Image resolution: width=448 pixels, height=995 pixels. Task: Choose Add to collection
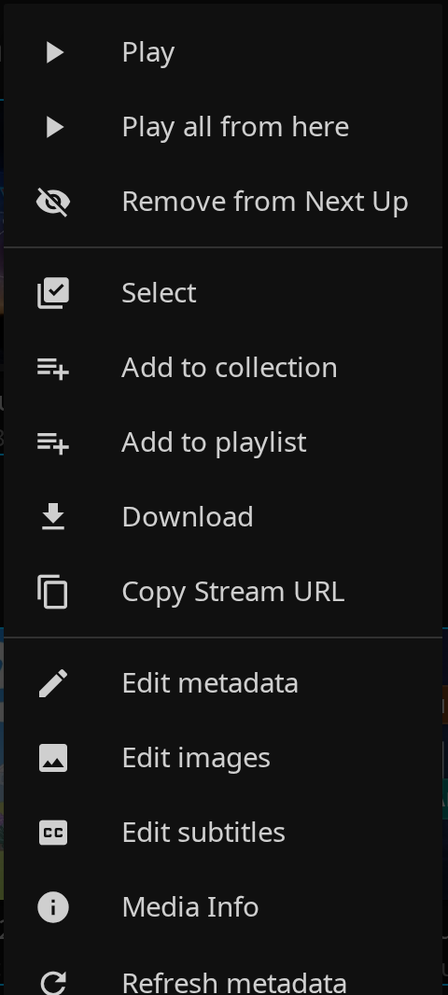[x=223, y=368]
